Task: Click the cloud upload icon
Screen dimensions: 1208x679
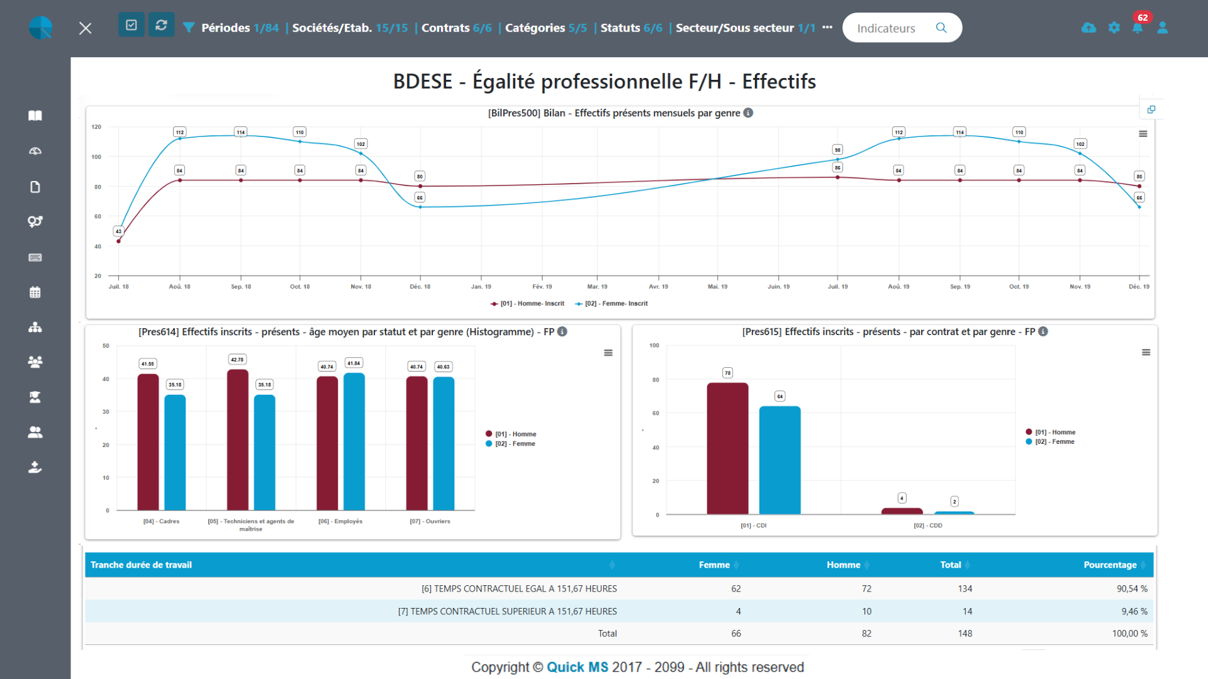Action: 1088,28
